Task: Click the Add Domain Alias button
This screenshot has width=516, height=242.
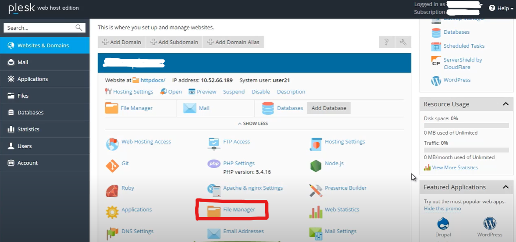Action: (x=233, y=42)
